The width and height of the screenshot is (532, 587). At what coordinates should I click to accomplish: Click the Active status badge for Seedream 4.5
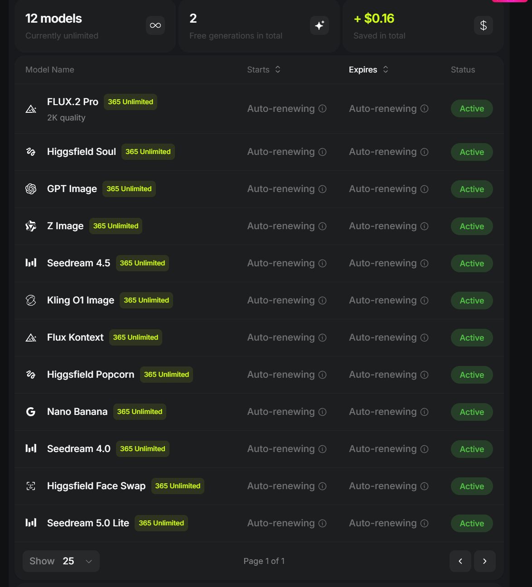[x=472, y=263]
